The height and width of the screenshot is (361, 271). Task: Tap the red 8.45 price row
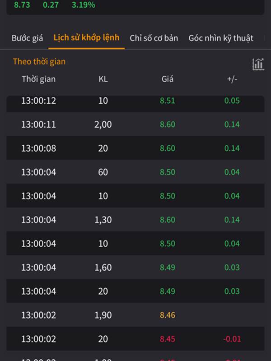[135, 339]
